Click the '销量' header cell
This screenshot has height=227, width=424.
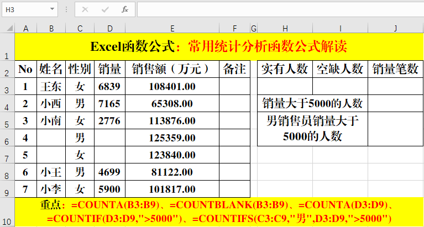(109, 69)
